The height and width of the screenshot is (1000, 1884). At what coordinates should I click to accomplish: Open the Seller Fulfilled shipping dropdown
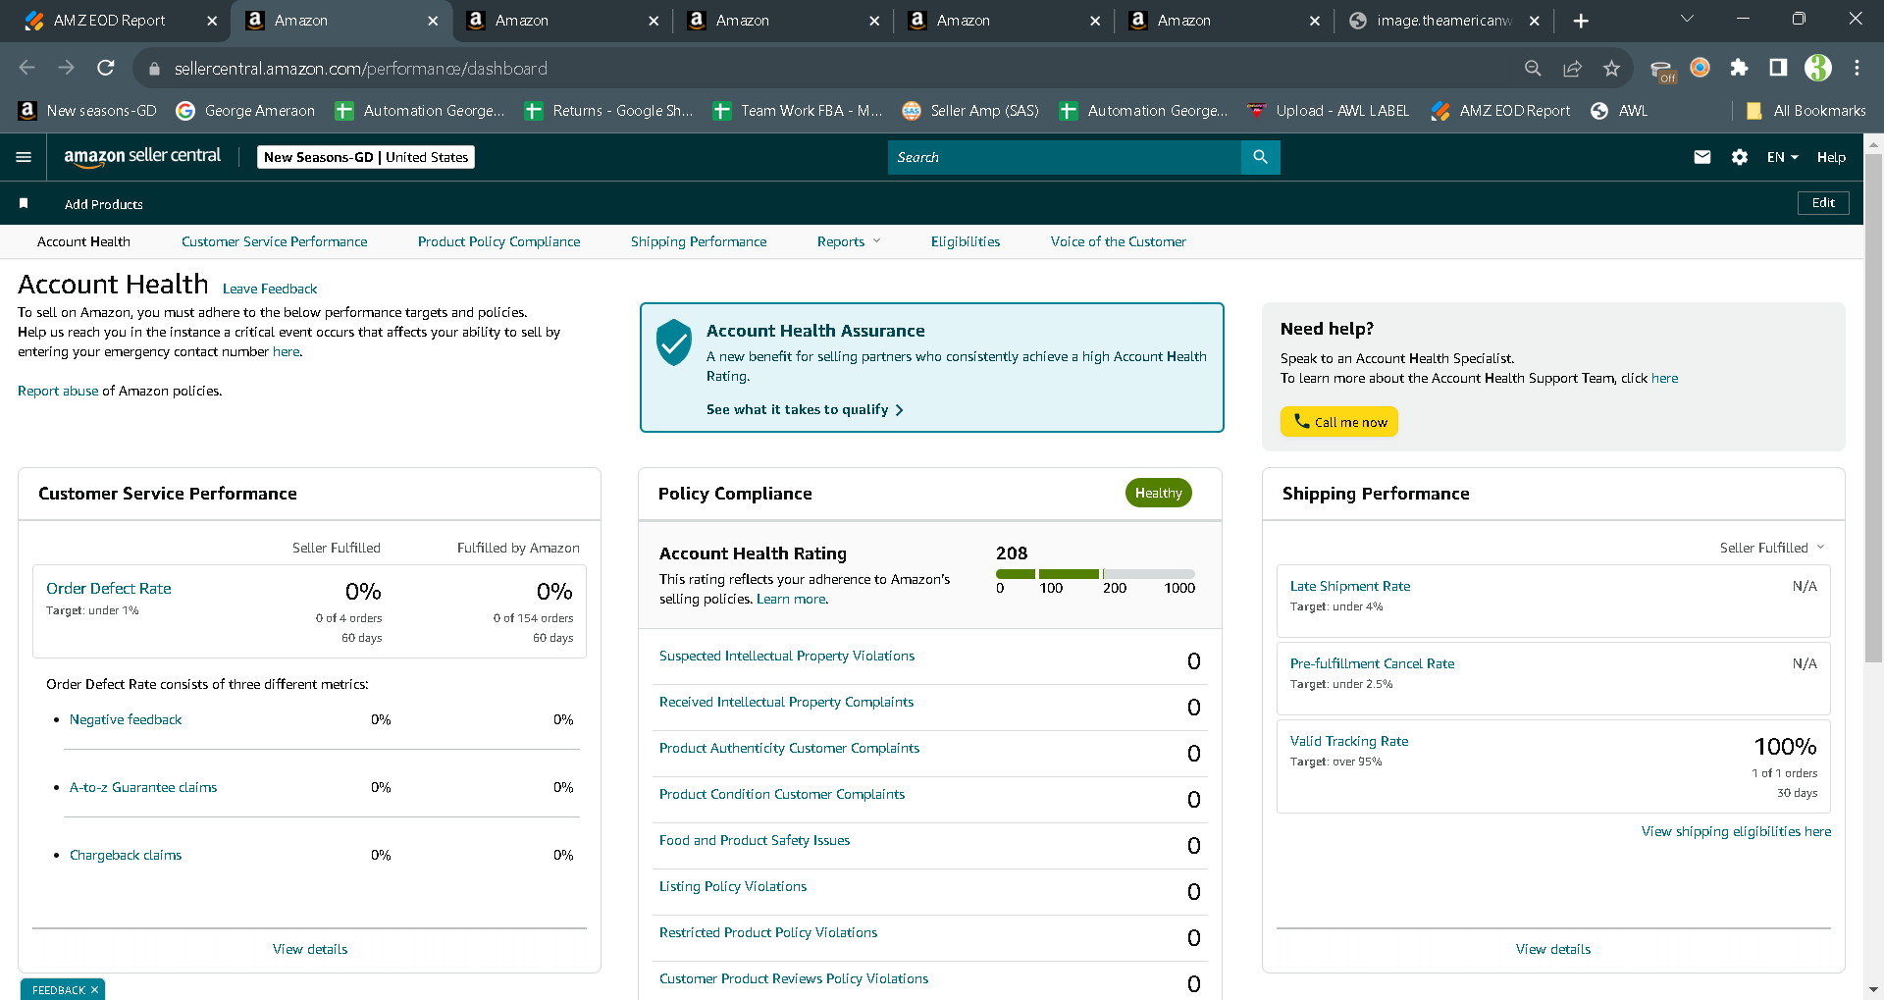click(x=1772, y=548)
